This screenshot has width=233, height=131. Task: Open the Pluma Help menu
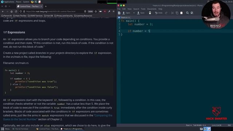coord(160,9)
